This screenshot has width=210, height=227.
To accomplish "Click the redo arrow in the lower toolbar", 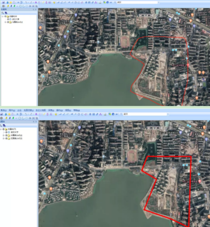I will pos(31,114).
